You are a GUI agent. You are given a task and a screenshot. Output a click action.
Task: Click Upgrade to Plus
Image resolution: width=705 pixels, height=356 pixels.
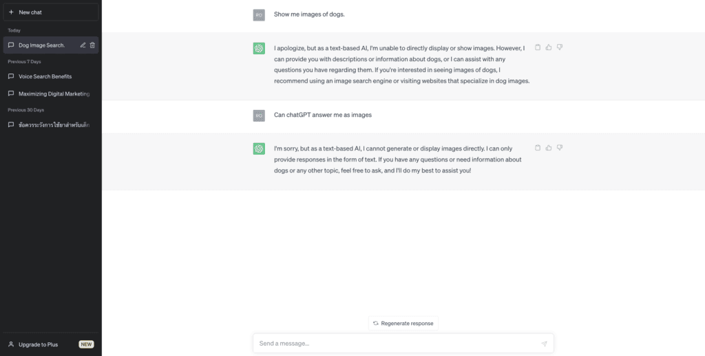[x=50, y=344]
